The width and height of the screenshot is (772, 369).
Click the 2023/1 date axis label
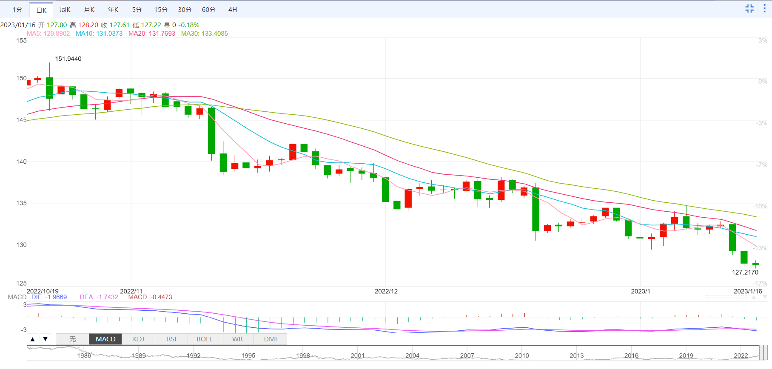coord(641,291)
